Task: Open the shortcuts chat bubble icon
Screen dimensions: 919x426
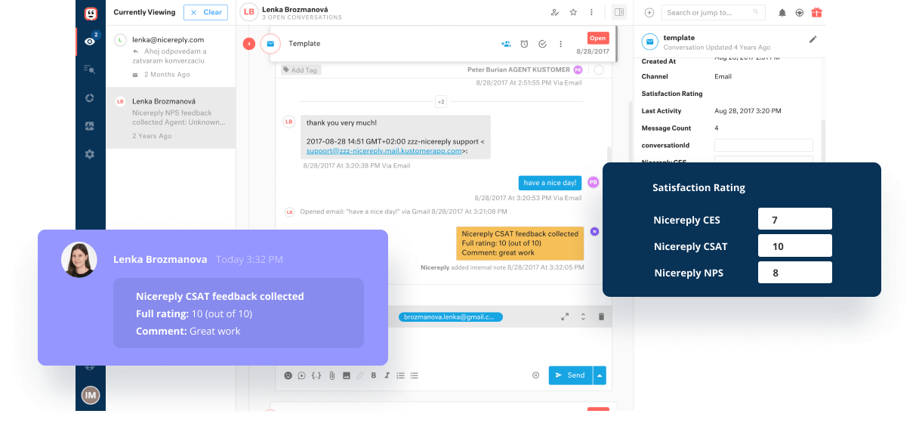Action: pyautogui.click(x=302, y=375)
